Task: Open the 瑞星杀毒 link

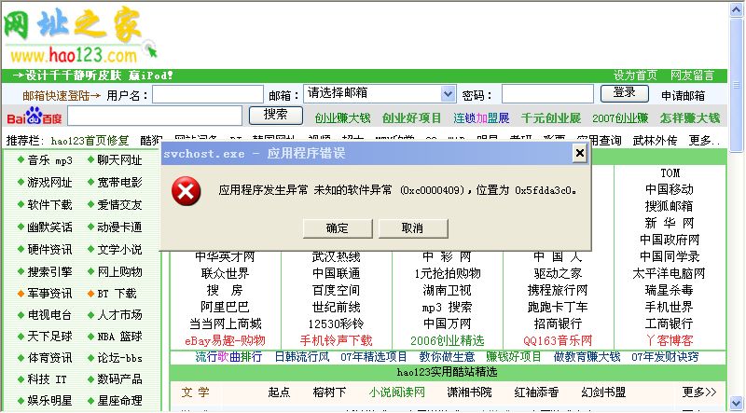Action: click(669, 290)
